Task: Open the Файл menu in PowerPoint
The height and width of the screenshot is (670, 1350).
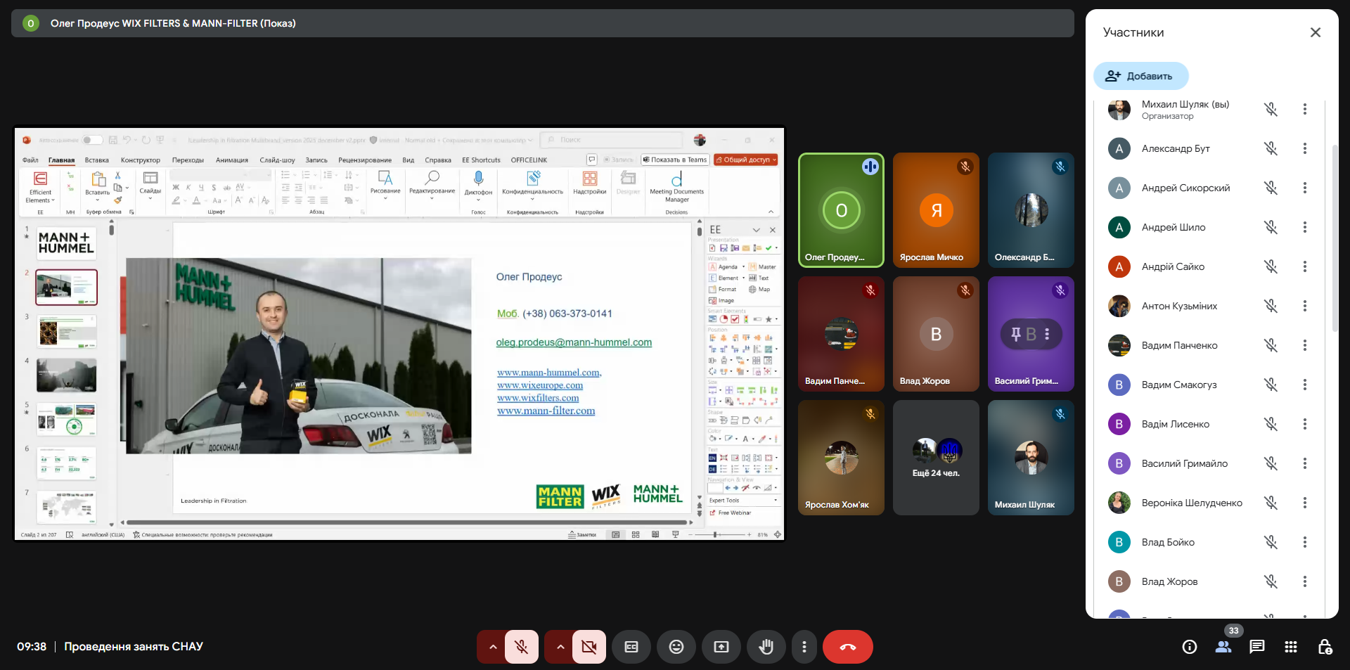Action: [x=30, y=160]
